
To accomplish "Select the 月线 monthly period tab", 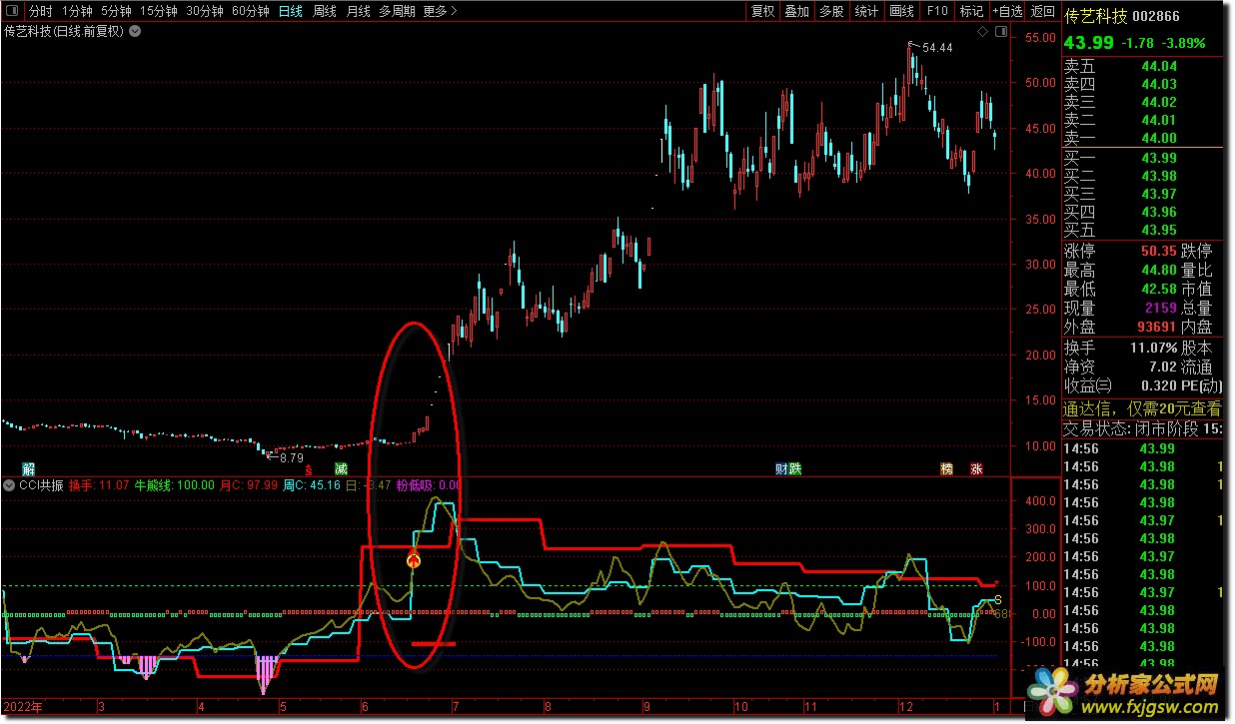I will coord(358,11).
